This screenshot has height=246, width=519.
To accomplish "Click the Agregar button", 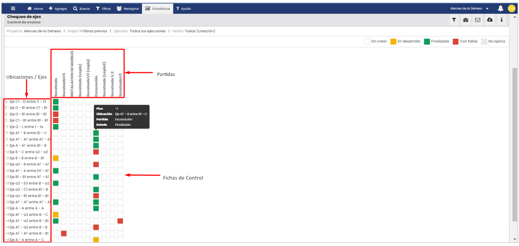I will pyautogui.click(x=58, y=9).
